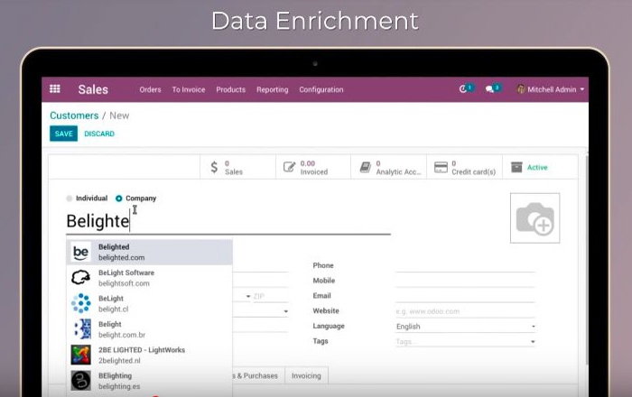Open the apps grid menu icon
The image size is (632, 397).
(x=55, y=89)
